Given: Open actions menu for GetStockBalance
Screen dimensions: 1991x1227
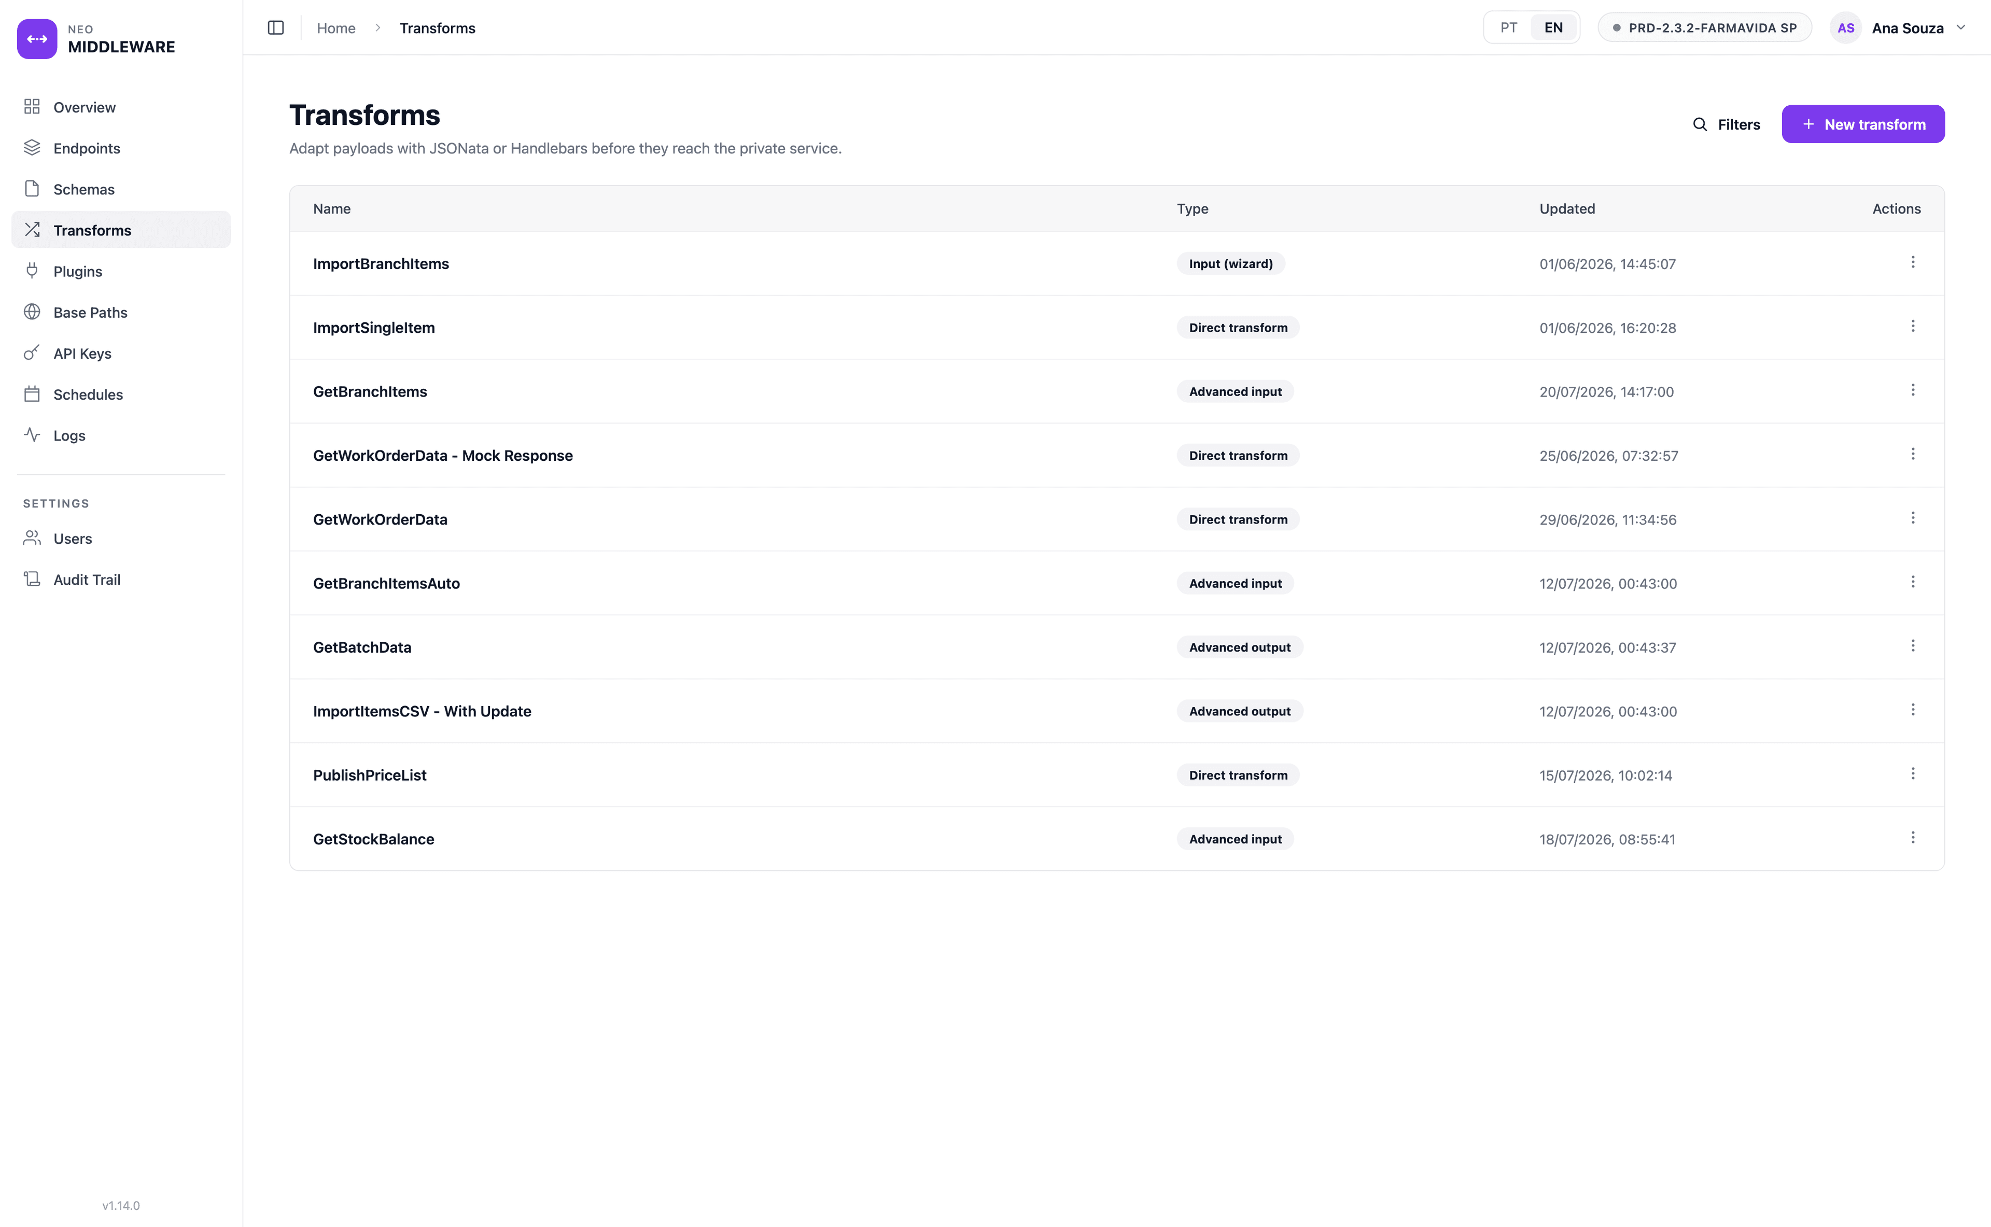Looking at the screenshot, I should (1912, 838).
